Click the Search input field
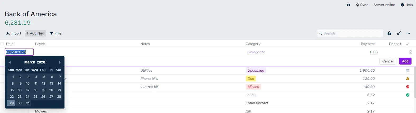The image size is (416, 113). (x=352, y=33)
